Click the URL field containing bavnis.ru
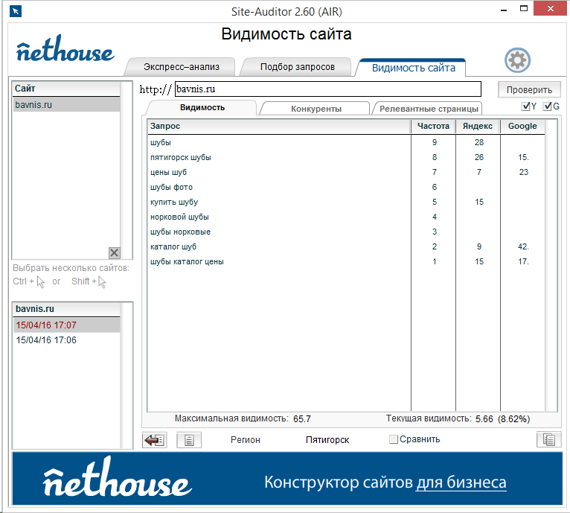The image size is (570, 513). click(x=327, y=89)
